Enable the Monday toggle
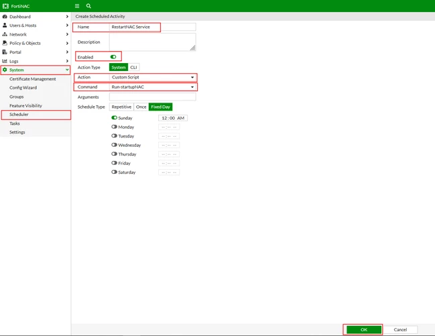The width and height of the screenshot is (435, 336). pos(114,127)
